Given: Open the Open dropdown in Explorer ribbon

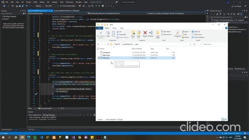Looking at the screenshot, I should 186,32.
